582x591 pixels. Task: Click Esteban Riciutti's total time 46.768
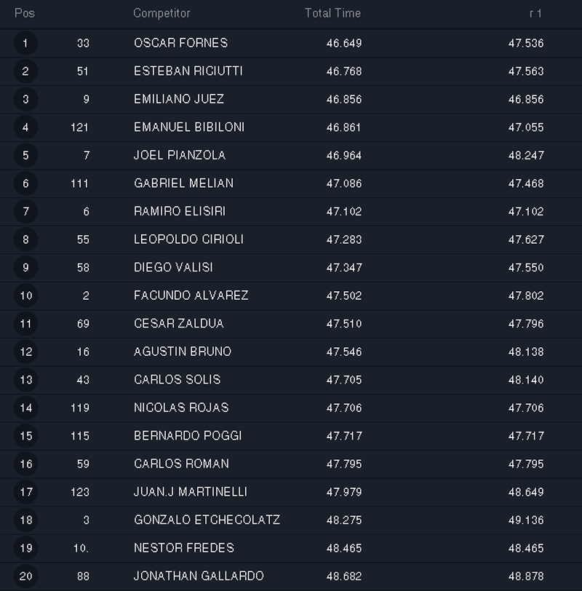click(344, 71)
